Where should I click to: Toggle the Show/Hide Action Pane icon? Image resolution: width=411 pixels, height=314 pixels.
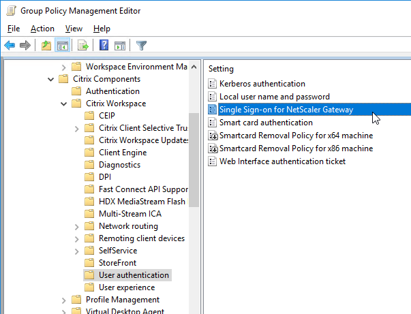point(120,46)
